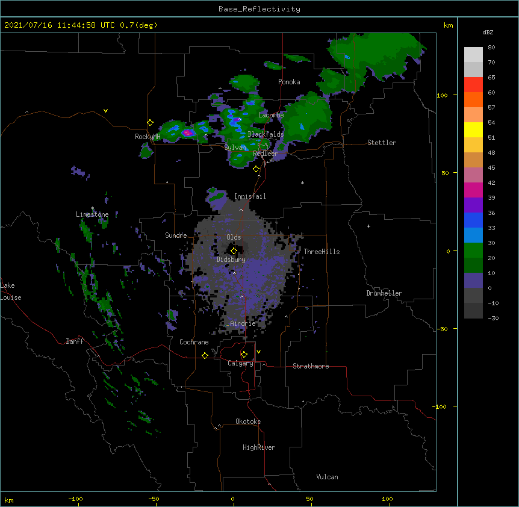Click the Limestone label
This screenshot has width=519, height=507.
coord(92,214)
